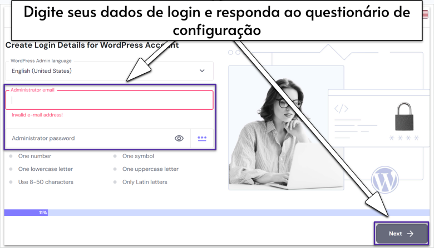The height and width of the screenshot is (248, 434).
Task: Focus the Administrator email field
Action: (x=109, y=100)
